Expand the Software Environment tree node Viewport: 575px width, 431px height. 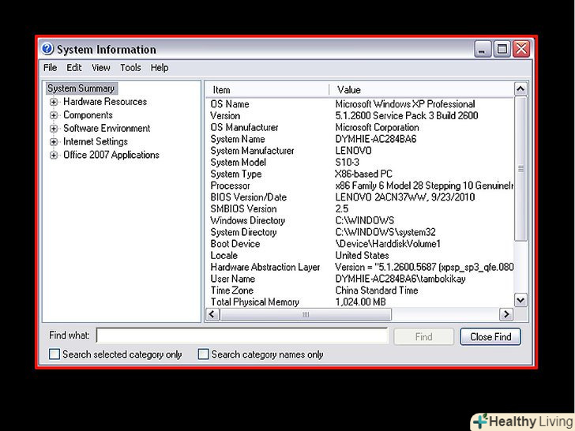pos(54,129)
